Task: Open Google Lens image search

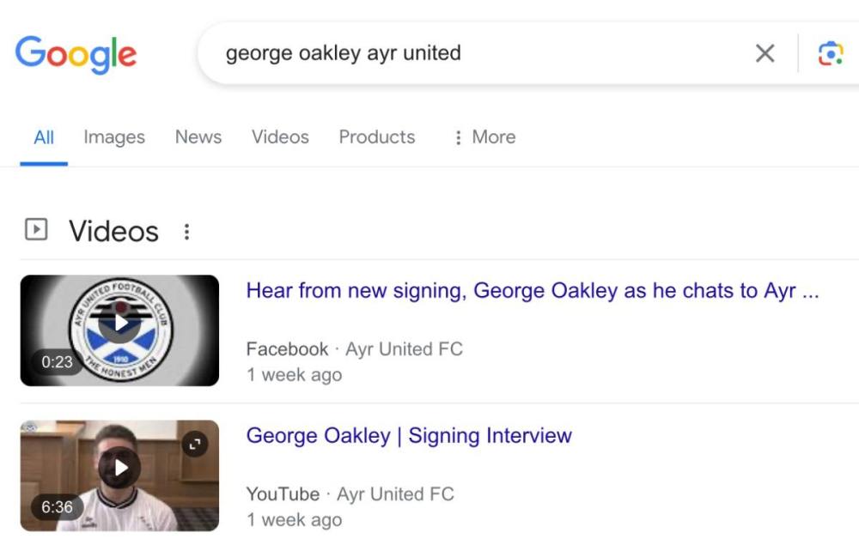Action: 830,53
